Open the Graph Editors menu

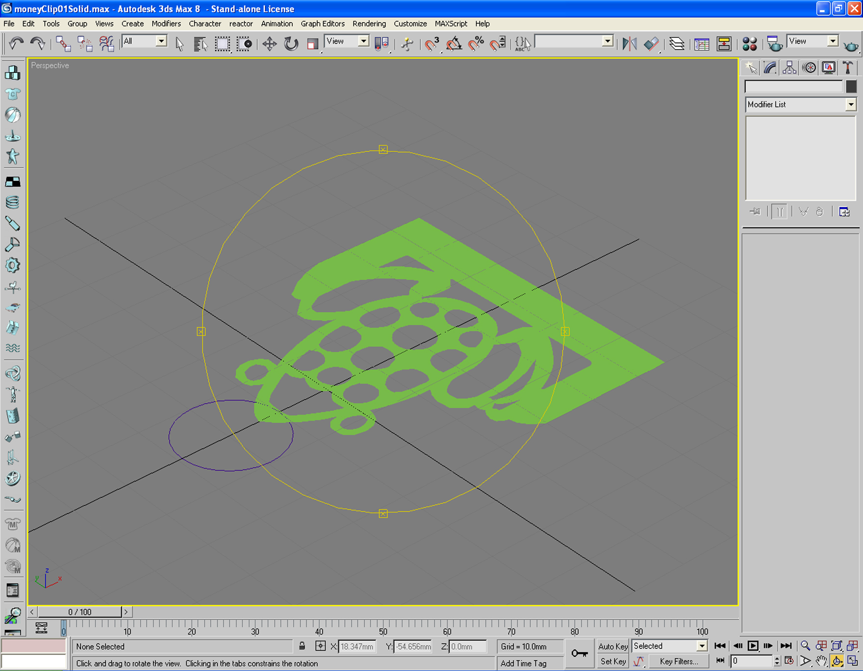pyautogui.click(x=323, y=24)
